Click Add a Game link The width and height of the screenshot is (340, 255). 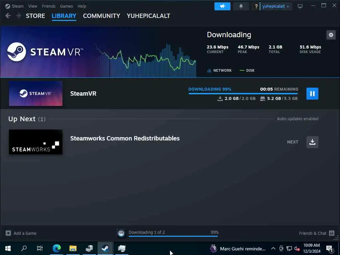tap(25, 233)
